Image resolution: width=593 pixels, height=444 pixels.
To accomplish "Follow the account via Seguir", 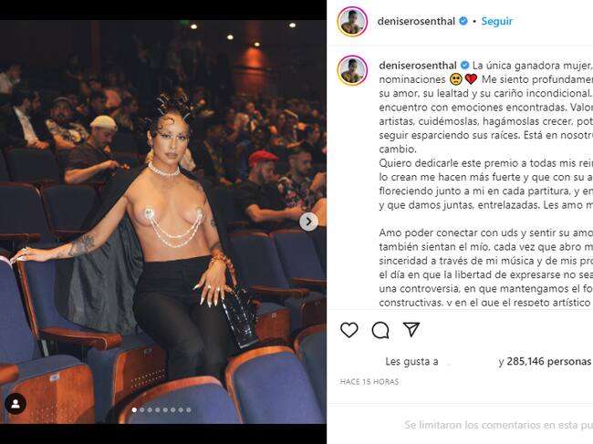I will pos(496,21).
